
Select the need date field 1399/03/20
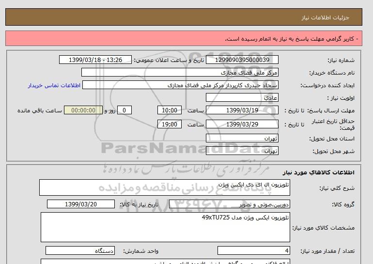(81, 204)
